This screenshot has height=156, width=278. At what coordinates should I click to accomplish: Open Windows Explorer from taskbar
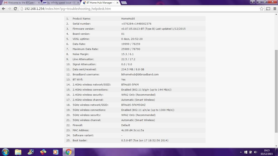(x=18, y=152)
